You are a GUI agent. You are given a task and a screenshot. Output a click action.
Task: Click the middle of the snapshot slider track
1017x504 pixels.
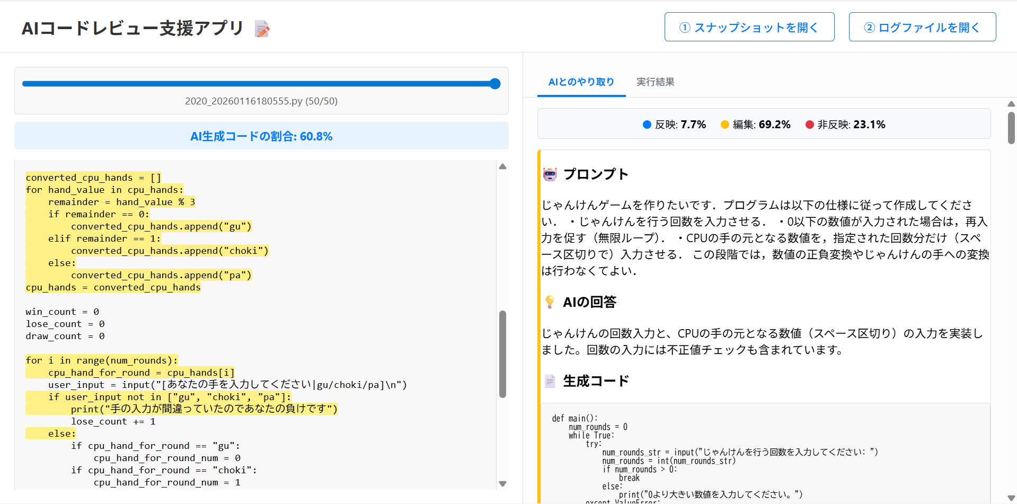click(x=259, y=84)
